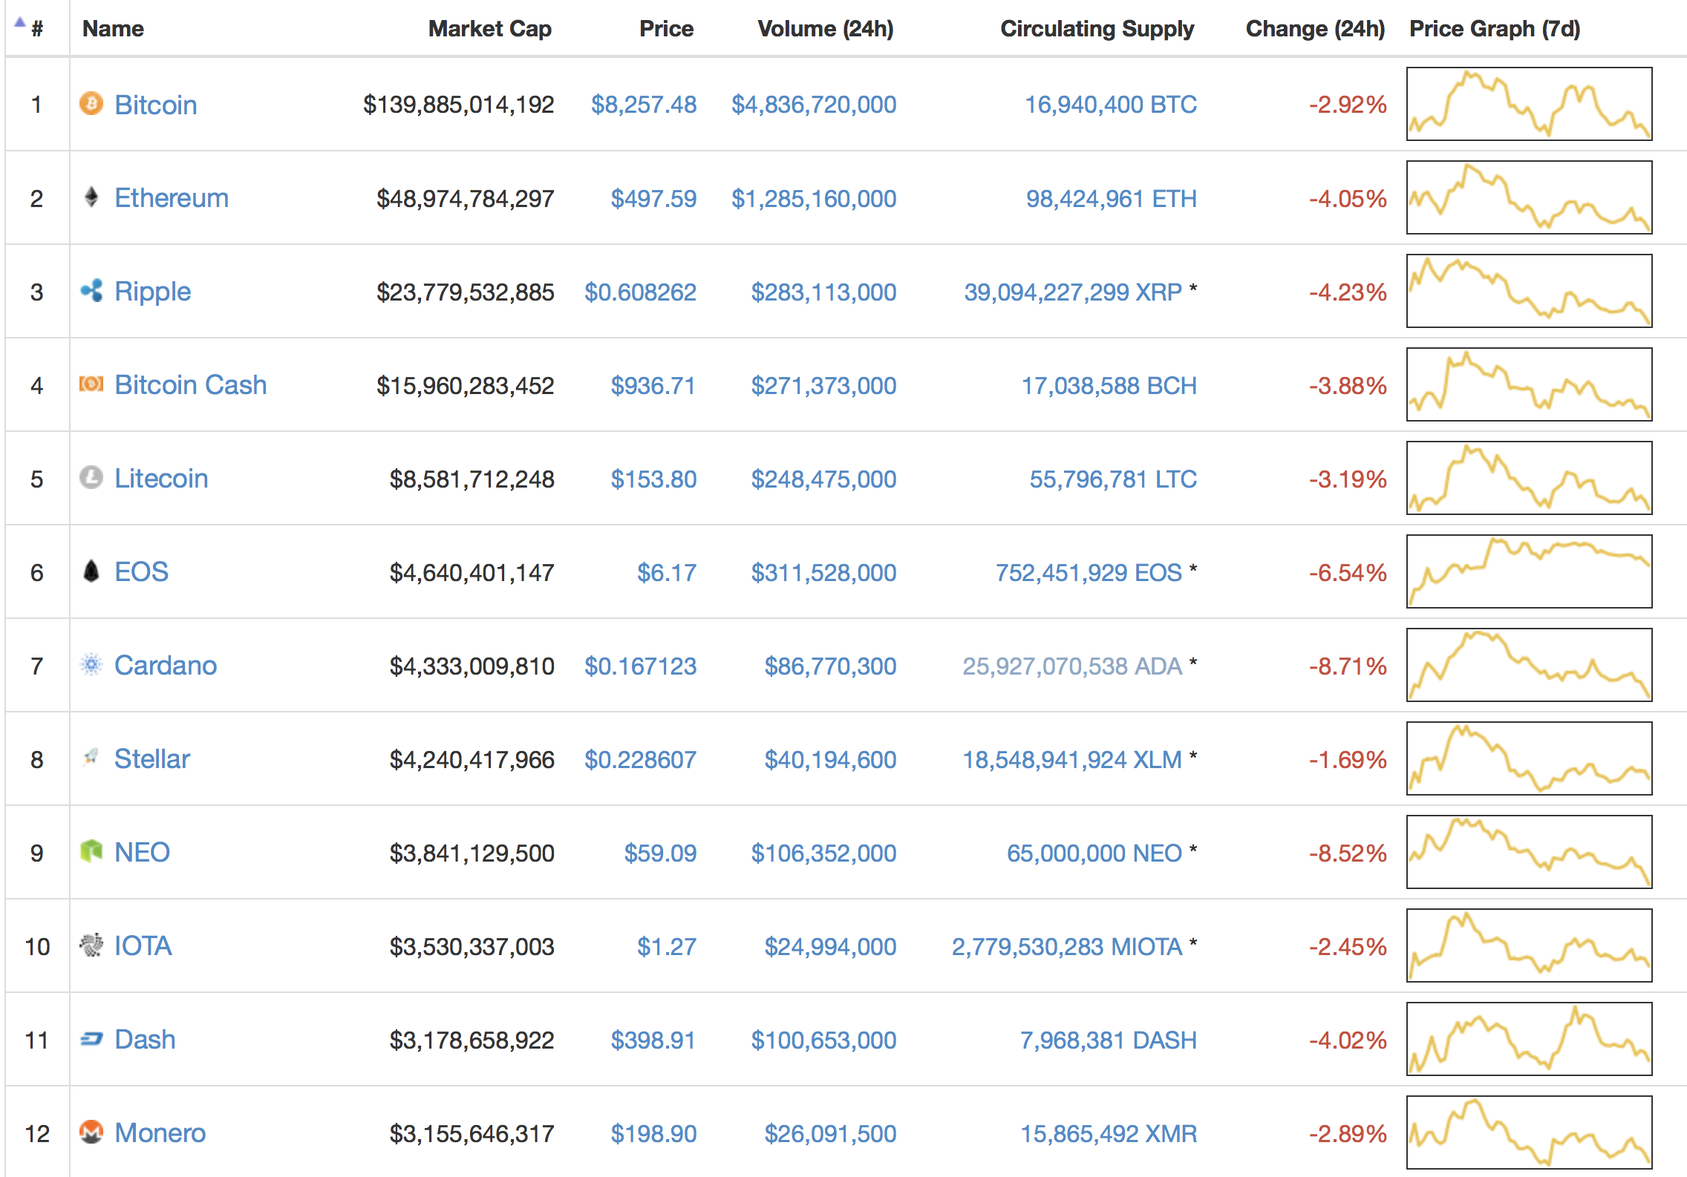Click the EOS logo icon
Screen dimensions: 1687x1177
pyautogui.click(x=91, y=571)
